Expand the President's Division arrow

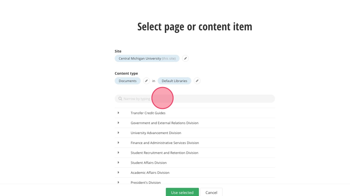tap(118, 182)
